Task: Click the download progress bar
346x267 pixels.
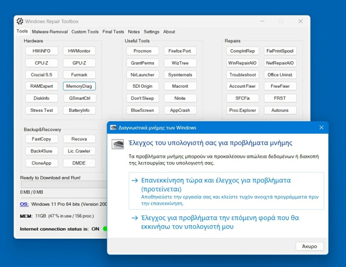Action: [64, 184]
